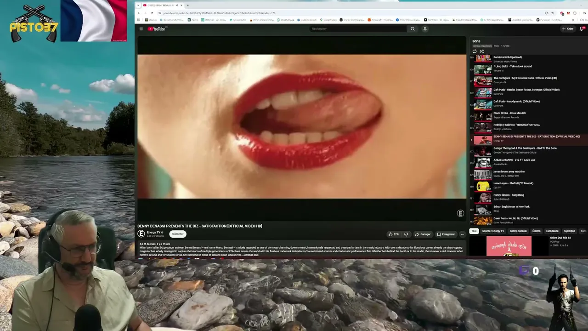Open the Energy TV channel name link
This screenshot has width=588, height=331.
(x=154, y=233)
